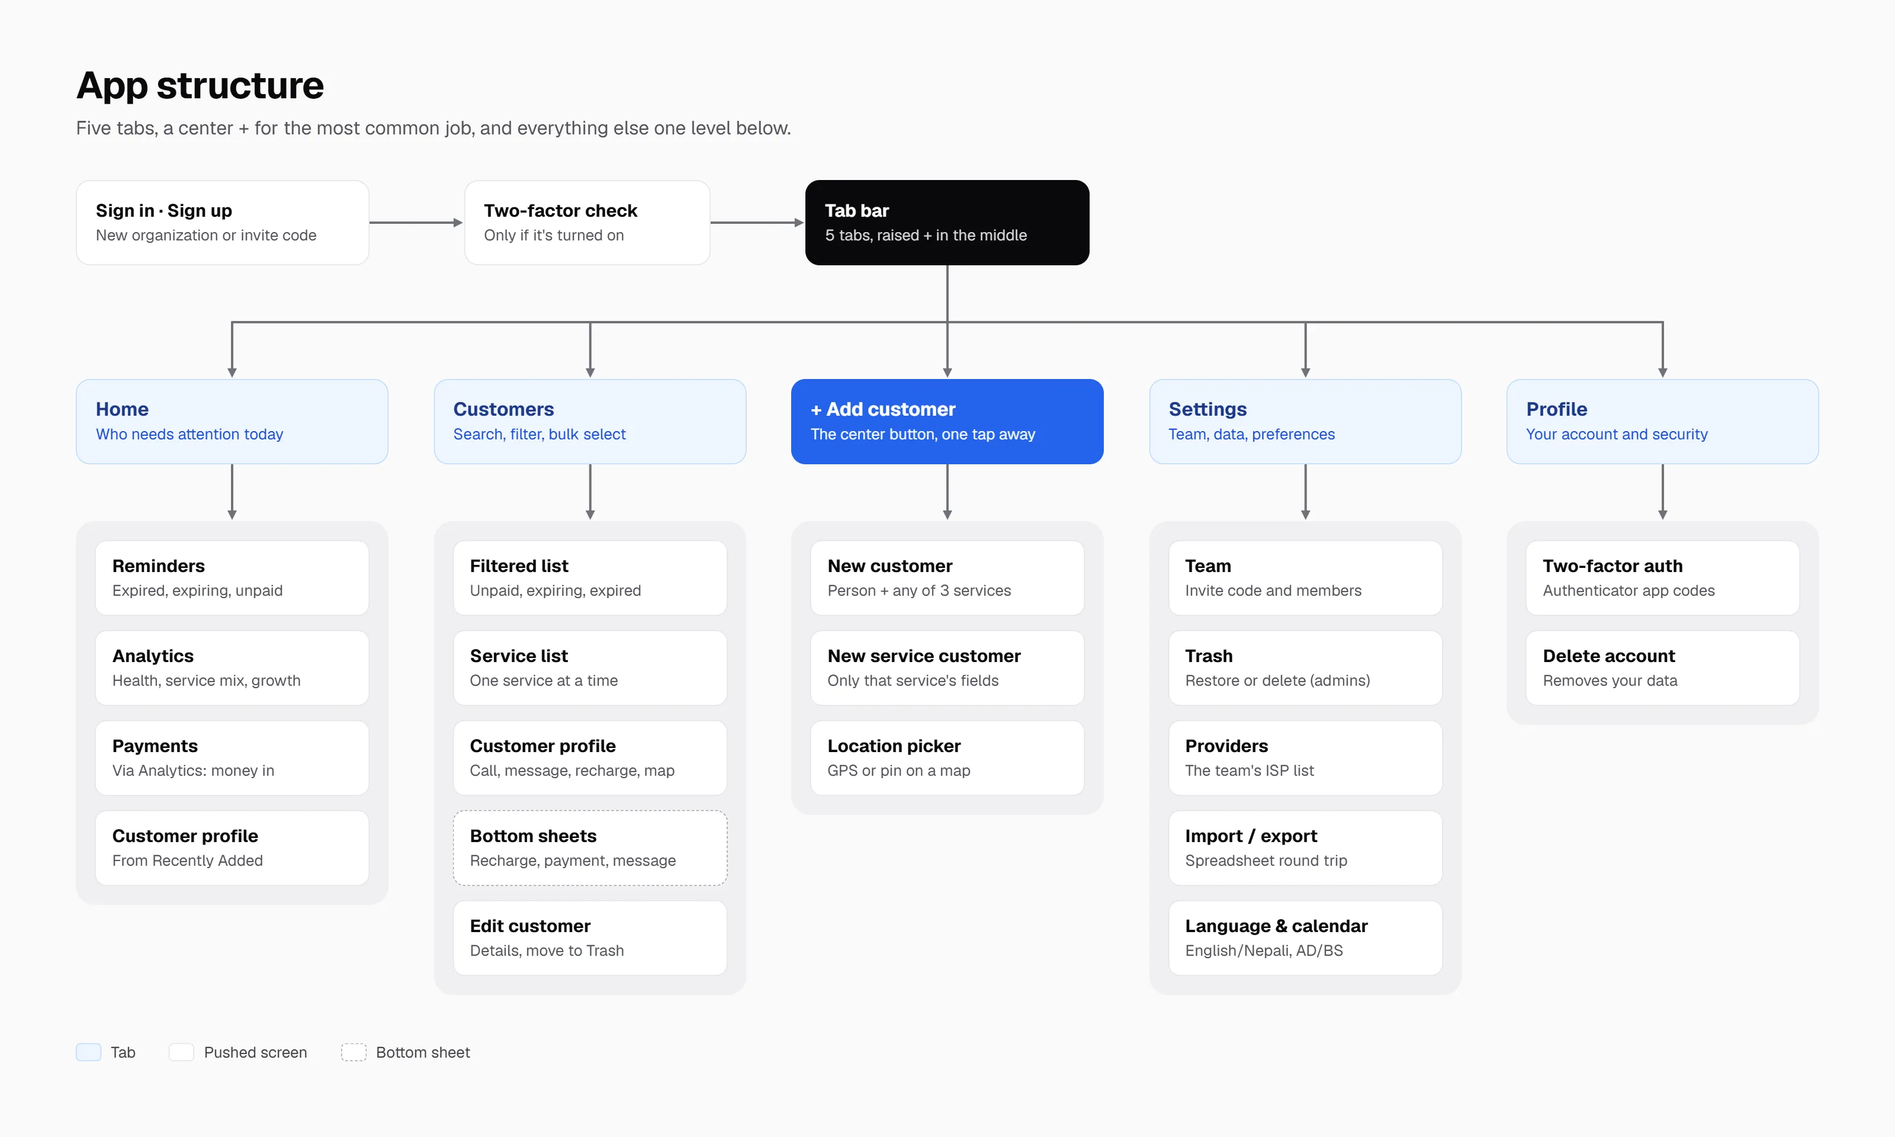Click the Edit customer card

(x=590, y=938)
